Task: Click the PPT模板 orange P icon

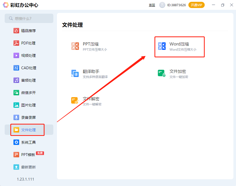Action: click(x=16, y=154)
